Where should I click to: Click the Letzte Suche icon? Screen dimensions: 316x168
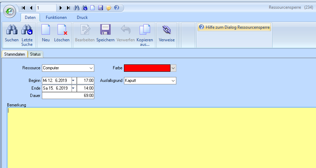27,30
